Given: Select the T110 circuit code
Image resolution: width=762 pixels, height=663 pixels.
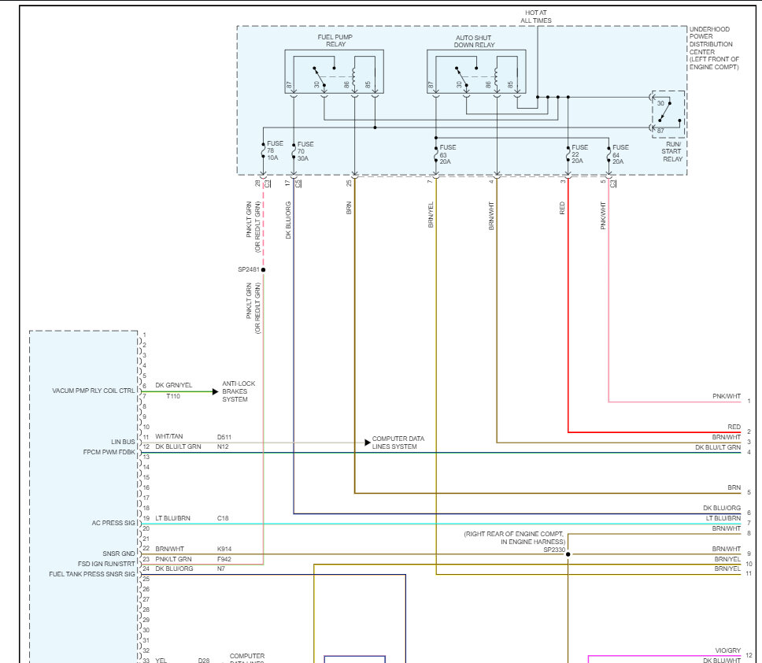Looking at the screenshot, I should [x=173, y=397].
